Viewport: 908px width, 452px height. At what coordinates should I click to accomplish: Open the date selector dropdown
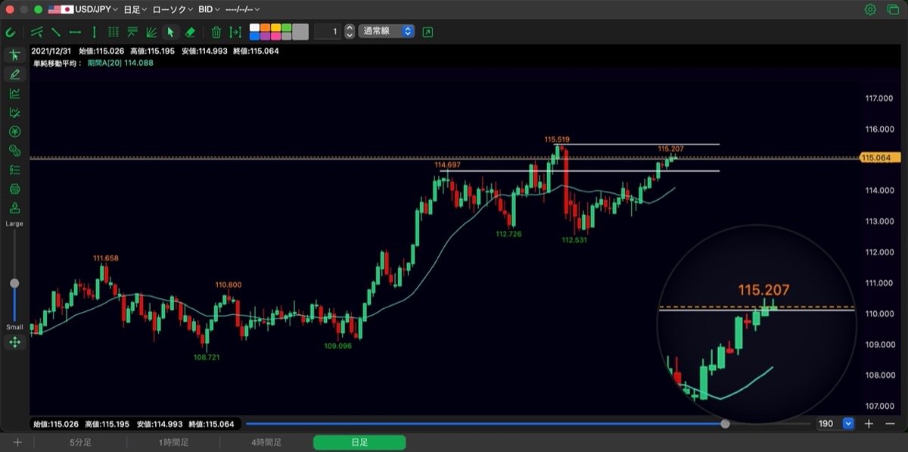242,10
